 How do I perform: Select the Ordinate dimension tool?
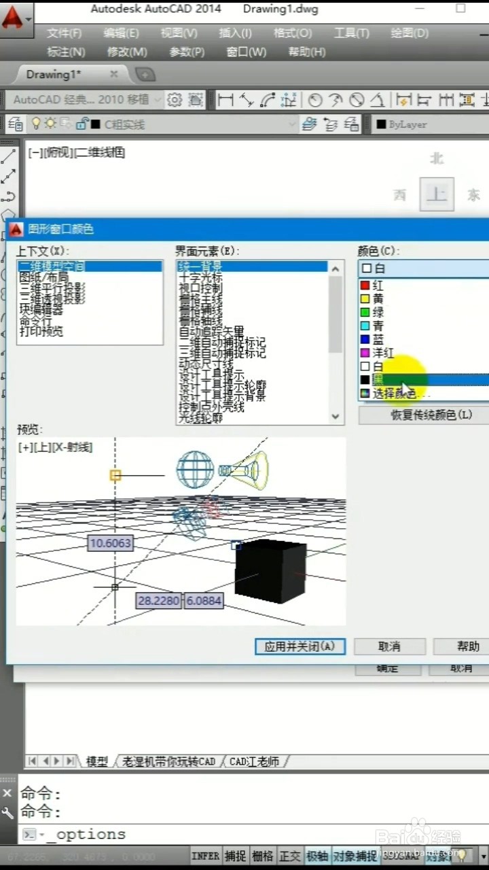289,100
